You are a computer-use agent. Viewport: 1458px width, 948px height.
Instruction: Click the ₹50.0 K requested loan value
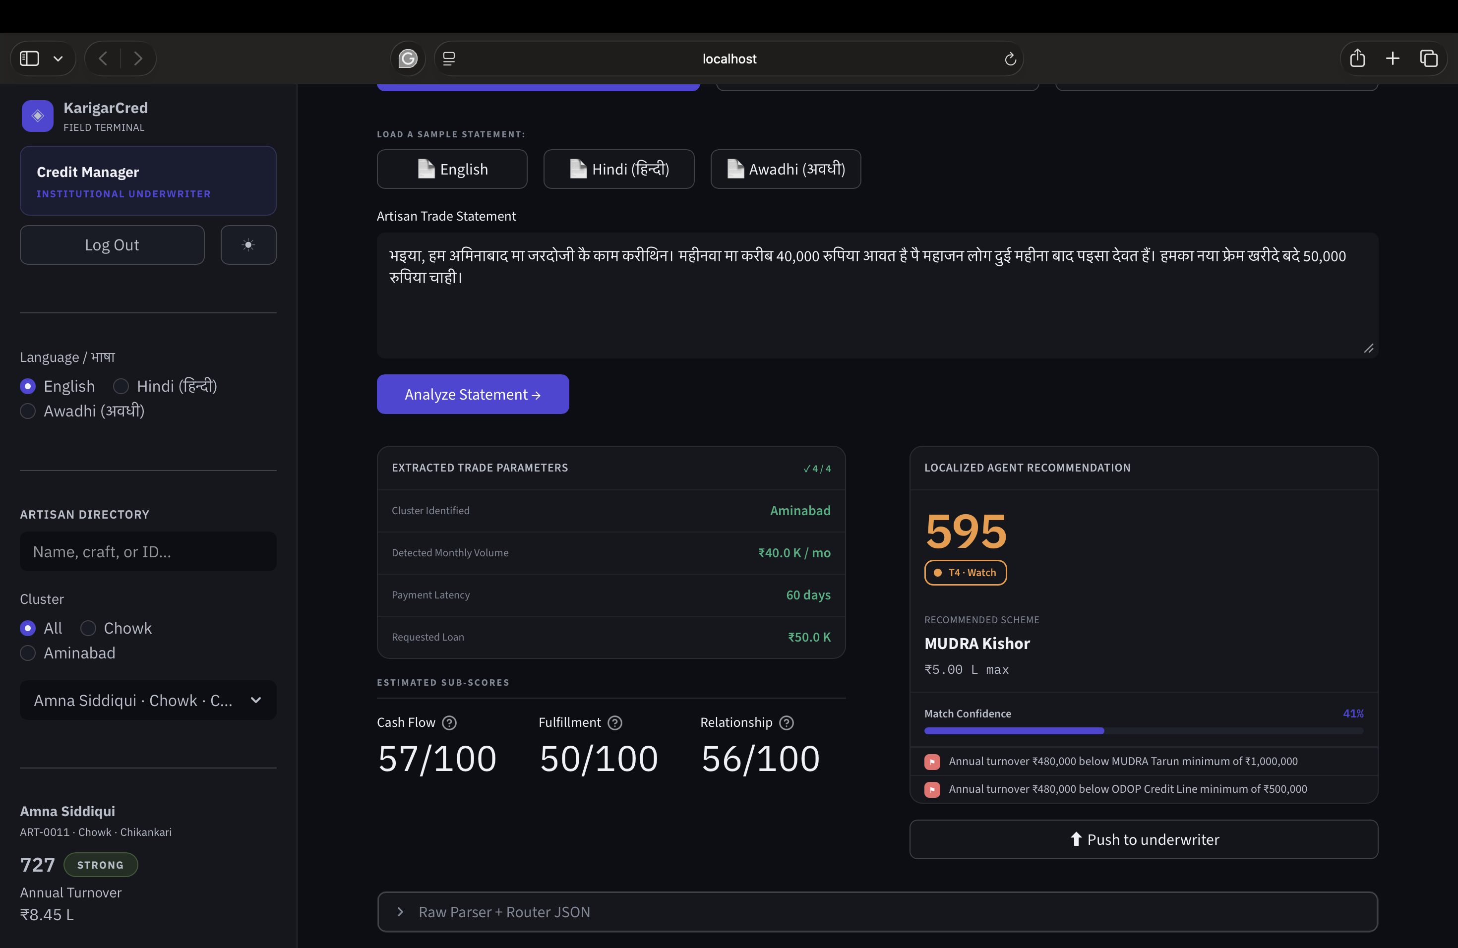pyautogui.click(x=809, y=638)
